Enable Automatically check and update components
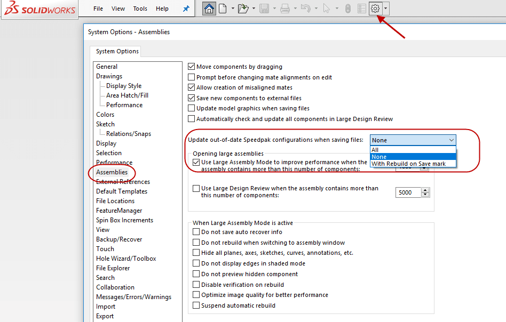The image size is (506, 322). (x=192, y=119)
